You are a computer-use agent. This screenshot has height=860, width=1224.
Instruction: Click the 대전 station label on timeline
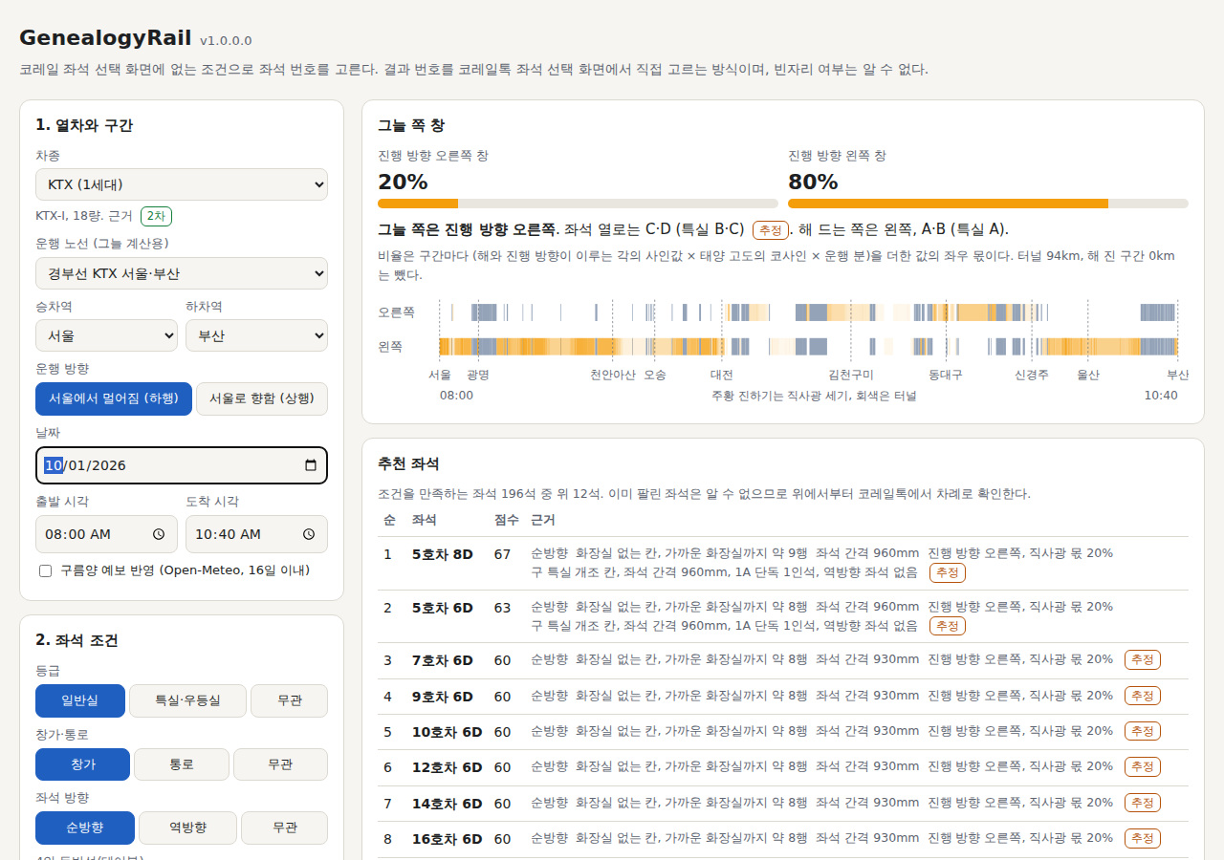pos(722,376)
